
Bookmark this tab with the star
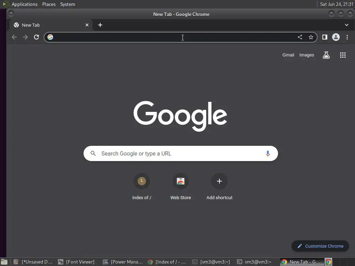311,37
